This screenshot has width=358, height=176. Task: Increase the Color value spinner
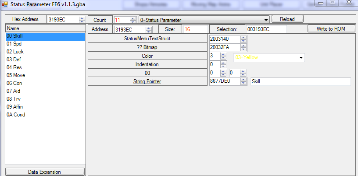[223, 55]
